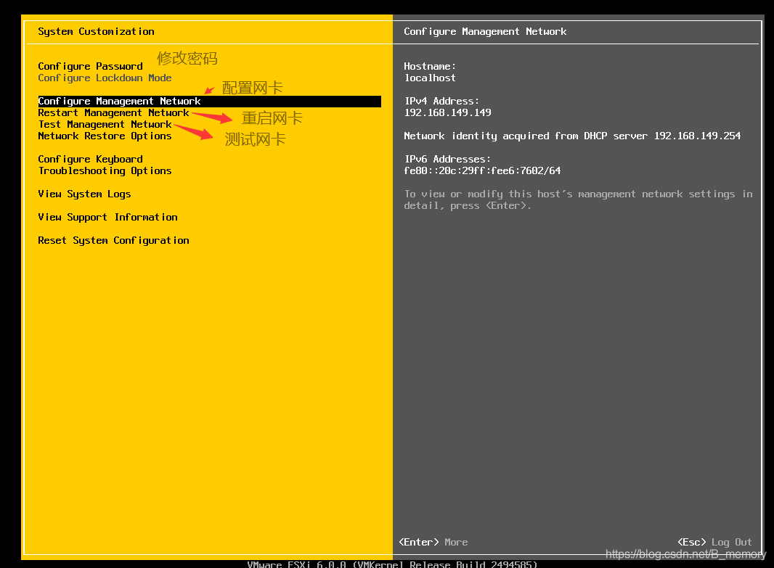Click IPv6 address fe80::20c:29ff:fee6:7602/64
The width and height of the screenshot is (774, 568).
tap(482, 170)
